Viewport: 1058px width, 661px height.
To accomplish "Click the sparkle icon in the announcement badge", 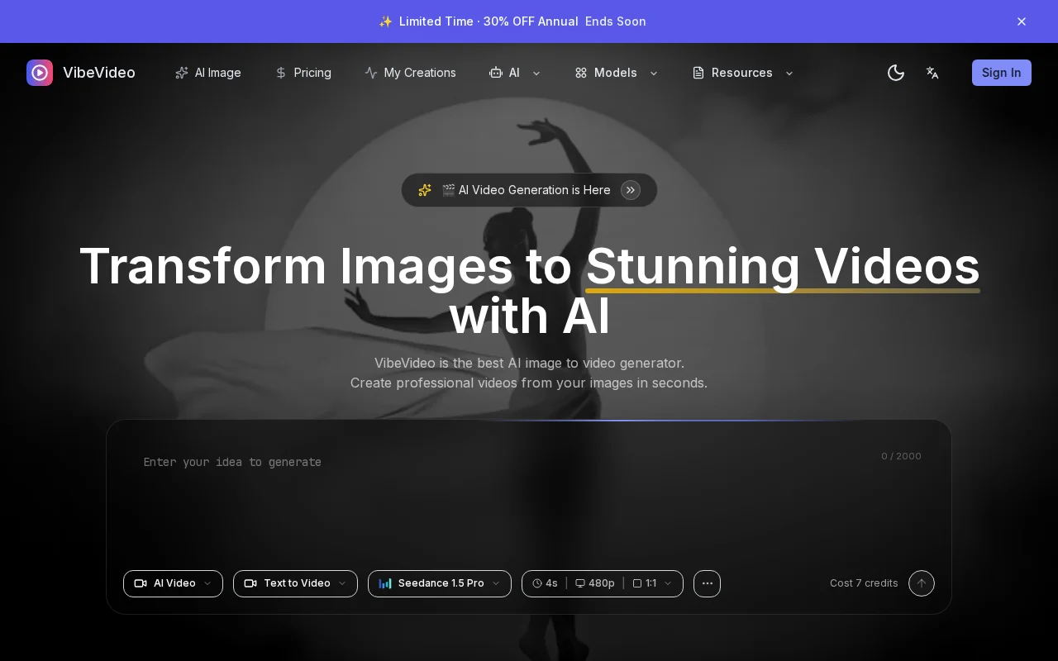I will (425, 190).
